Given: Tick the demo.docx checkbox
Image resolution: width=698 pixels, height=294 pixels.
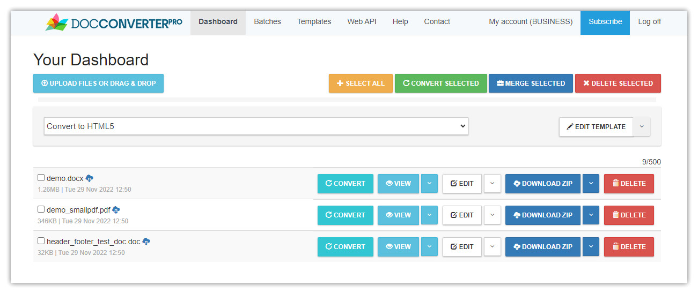Looking at the screenshot, I should click(41, 178).
